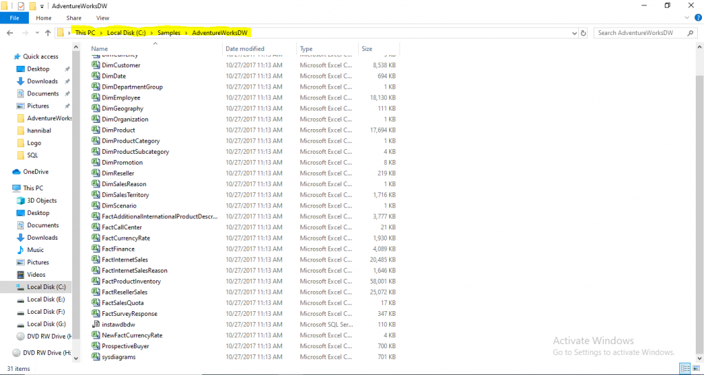
Task: Click the New folder quick access icon
Action: tap(32, 5)
